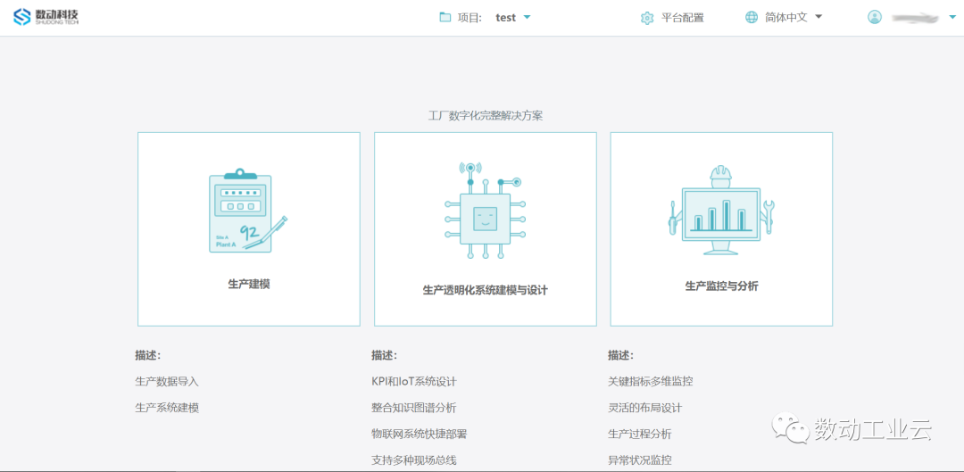Click the language globe icon

tap(752, 17)
